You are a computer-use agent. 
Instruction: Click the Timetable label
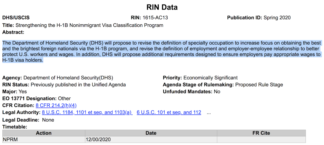[15, 127]
